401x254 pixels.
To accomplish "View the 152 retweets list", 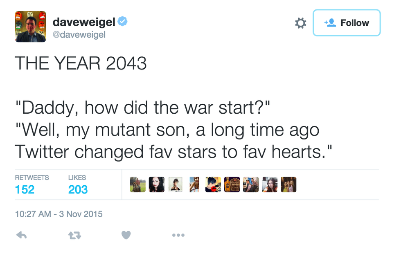I will point(25,189).
